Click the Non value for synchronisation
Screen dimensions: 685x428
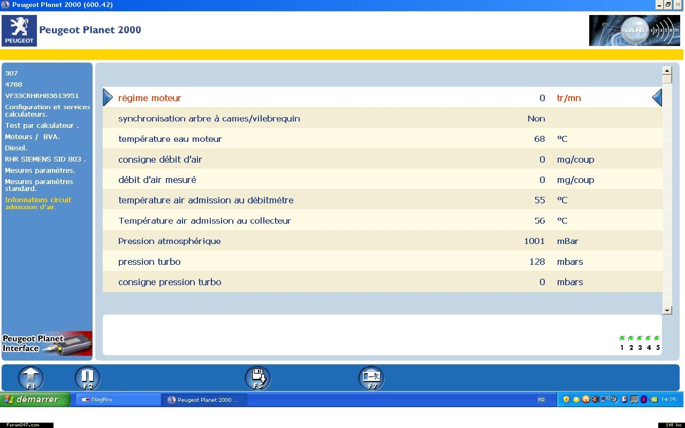pyautogui.click(x=536, y=119)
